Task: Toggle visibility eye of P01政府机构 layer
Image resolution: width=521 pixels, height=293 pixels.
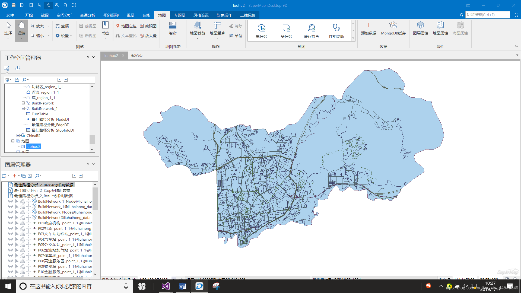Action: (x=11, y=223)
